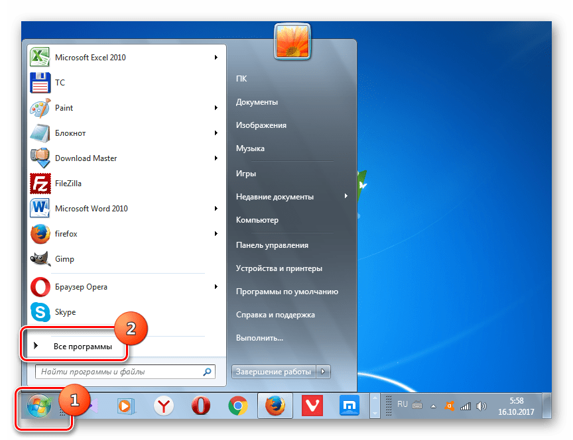Expand Недавние документы submenu arrow
The height and width of the screenshot is (440, 573).
(x=346, y=196)
